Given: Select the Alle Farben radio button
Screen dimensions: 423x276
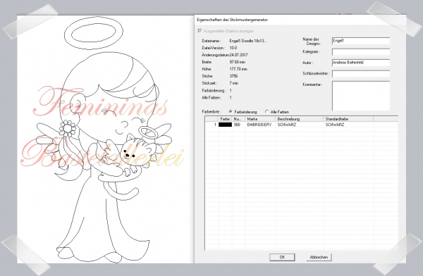Looking at the screenshot, I should [266, 111].
